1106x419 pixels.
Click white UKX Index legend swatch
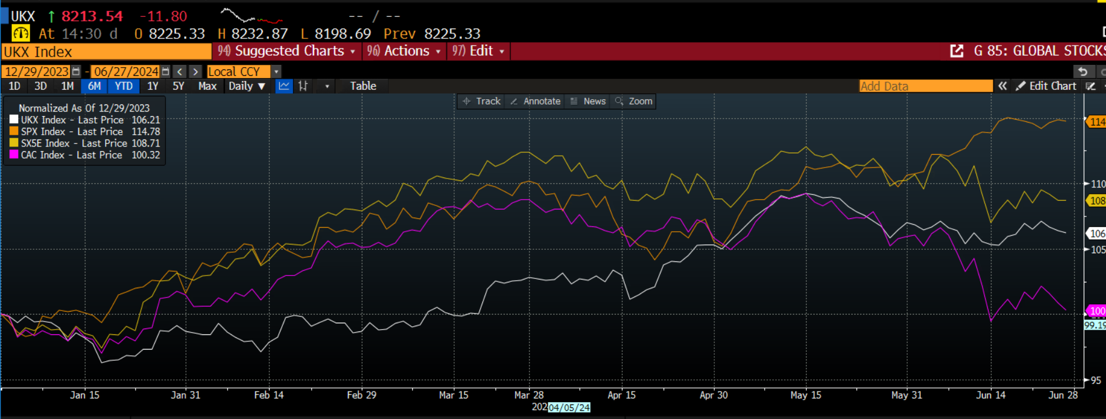(14, 120)
